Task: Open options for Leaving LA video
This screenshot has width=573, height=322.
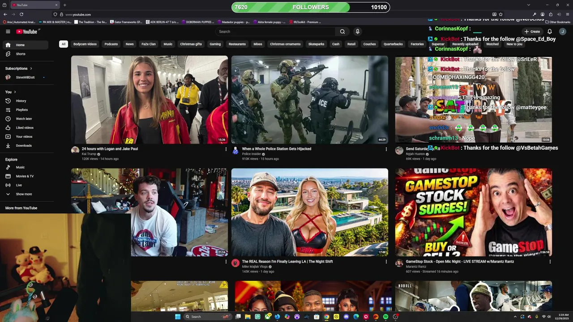Action: coord(386,262)
